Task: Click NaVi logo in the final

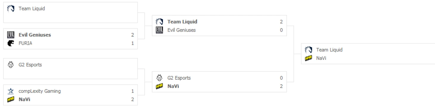Action: (308, 58)
